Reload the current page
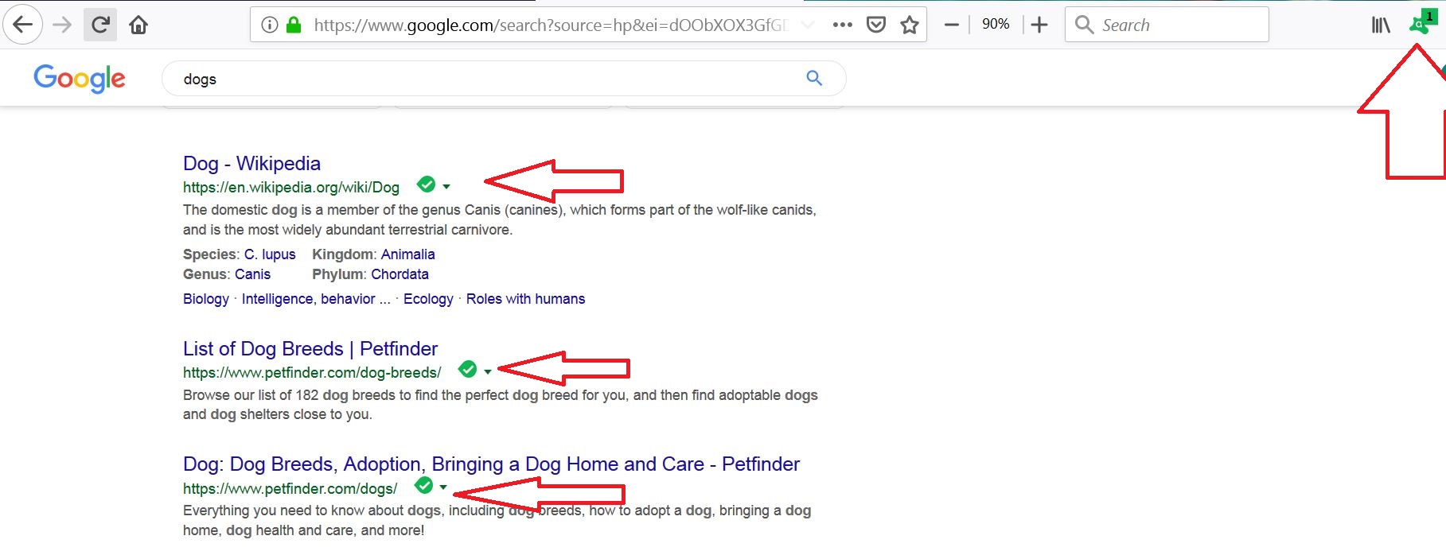The image size is (1446, 559). 100,25
